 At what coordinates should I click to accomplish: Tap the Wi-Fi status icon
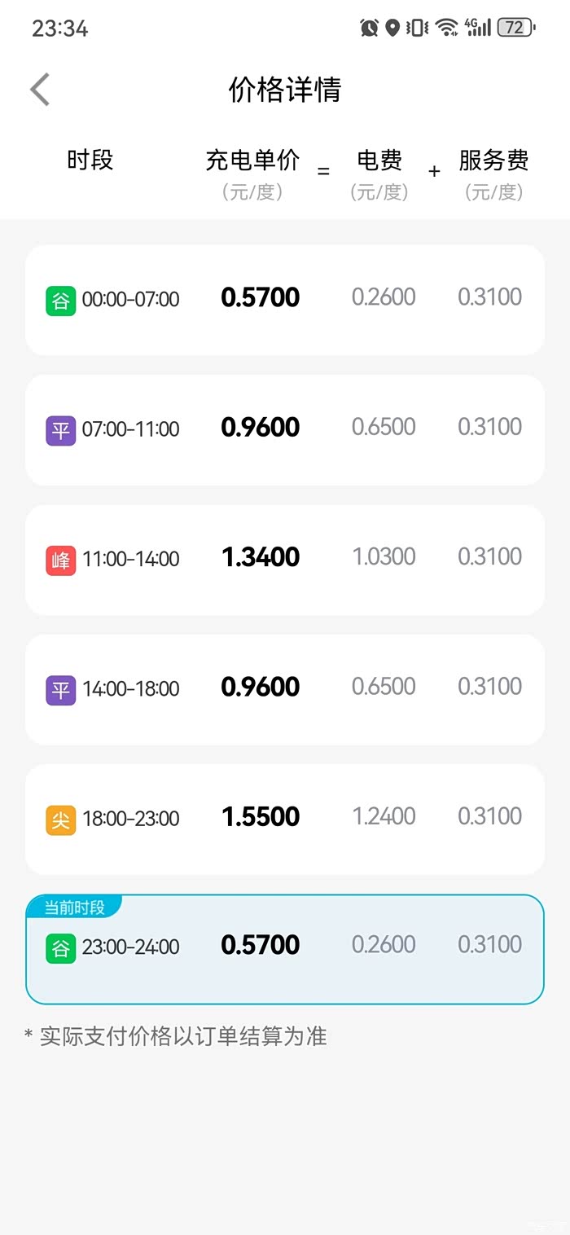[x=446, y=28]
